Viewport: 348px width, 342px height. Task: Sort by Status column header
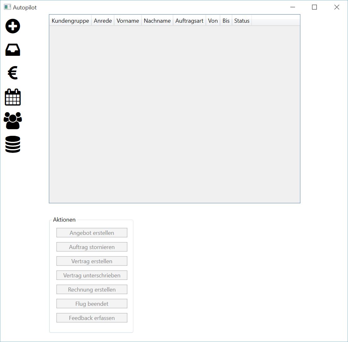coord(242,20)
